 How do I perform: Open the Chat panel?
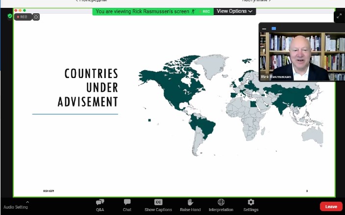coord(127,205)
